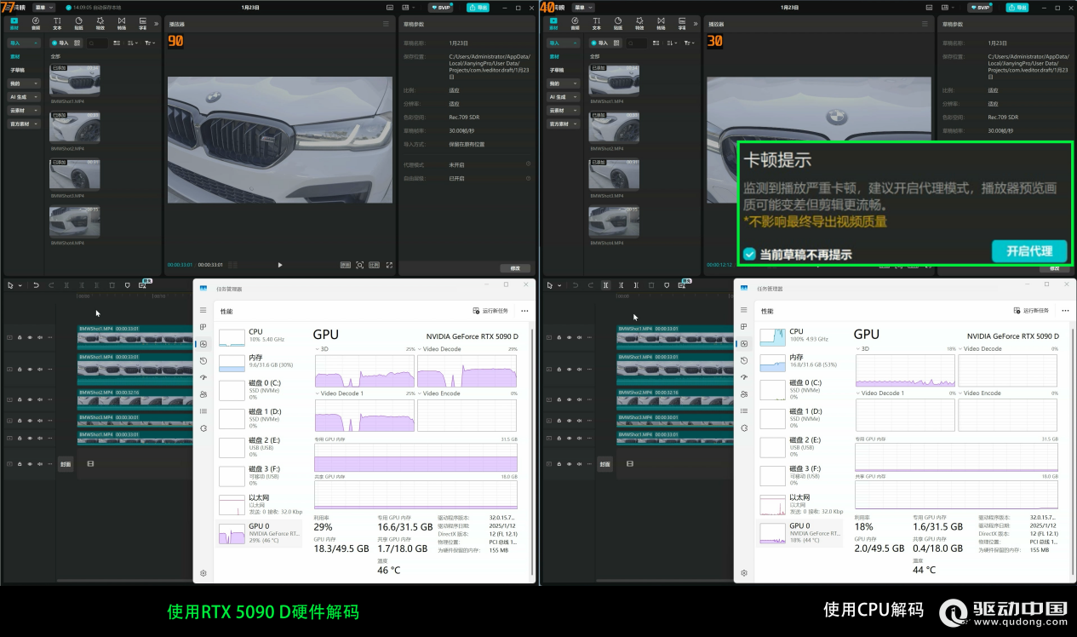Open the 贴纸 stickers panel in left editor
1077x637 pixels.
[x=78, y=23]
